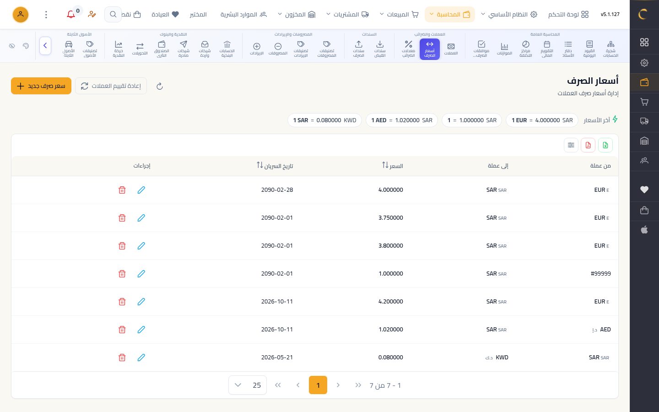Edit the EUR rate 4.000000 row
Screen dimensions: 659x412
141,190
